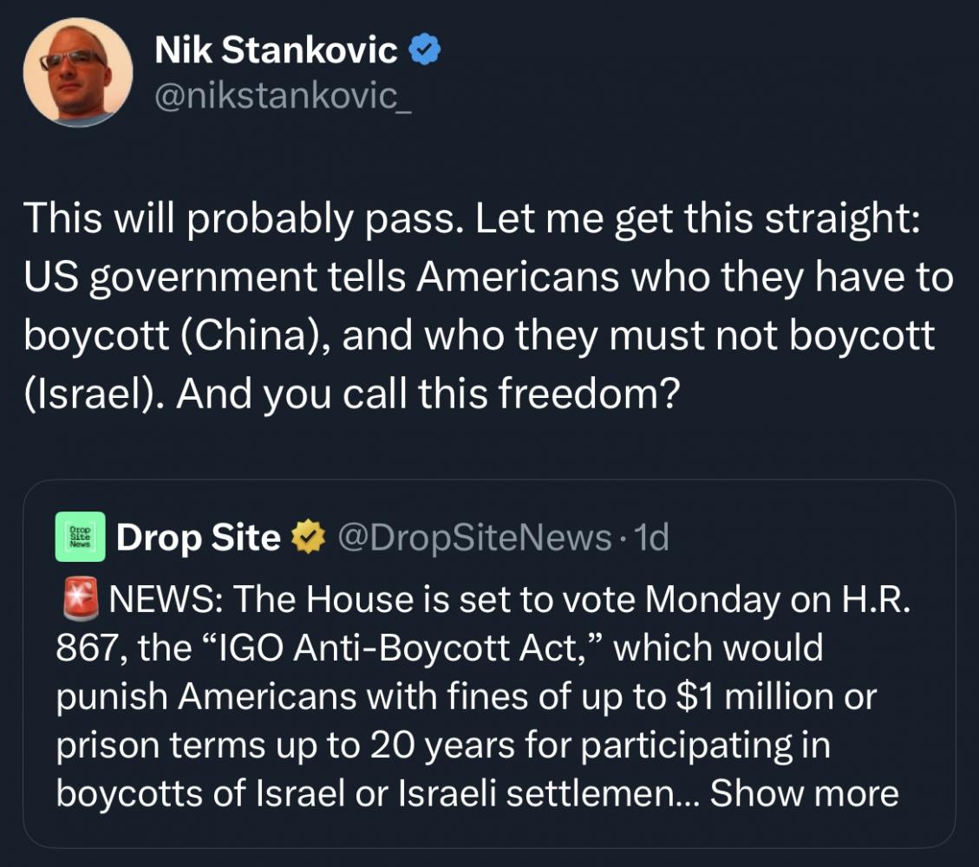Open Nik Stankovic's profile photo
Image resolution: width=979 pixels, height=867 pixels.
(78, 71)
